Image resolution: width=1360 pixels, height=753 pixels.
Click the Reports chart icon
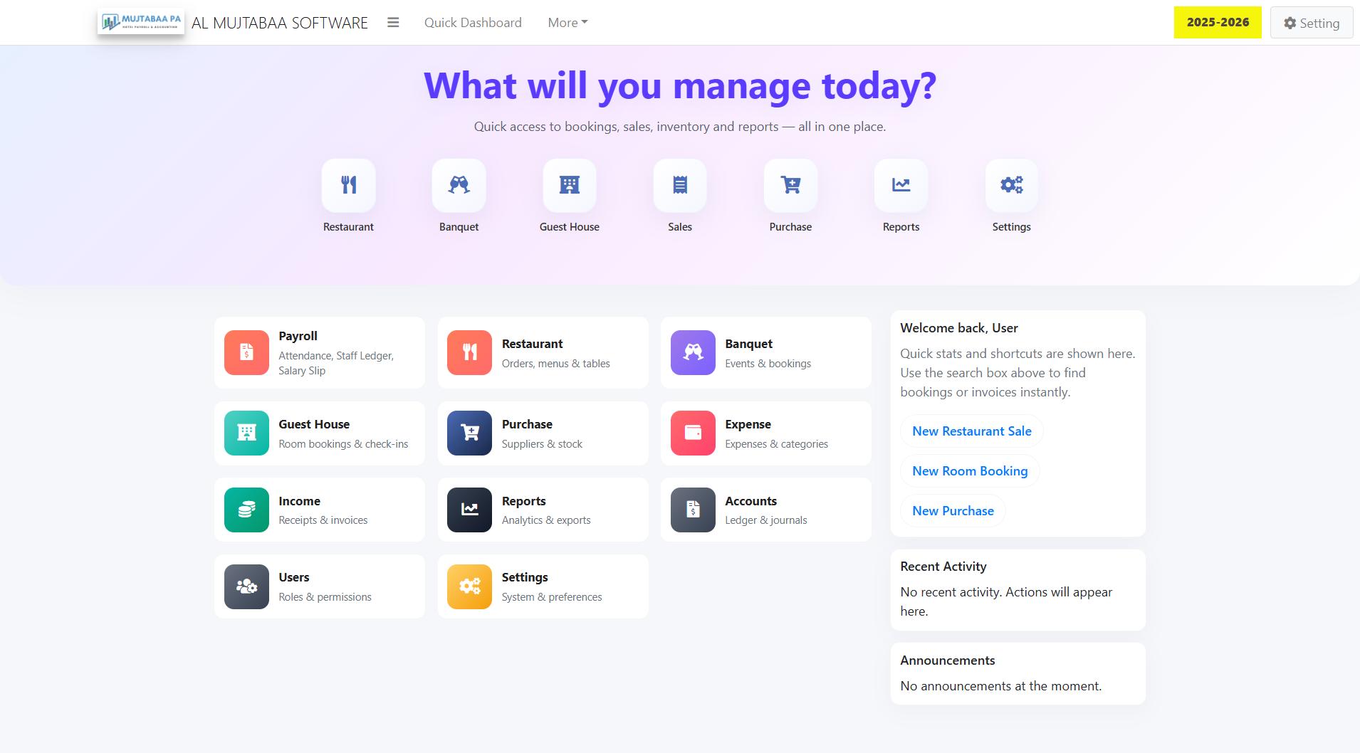(x=901, y=186)
